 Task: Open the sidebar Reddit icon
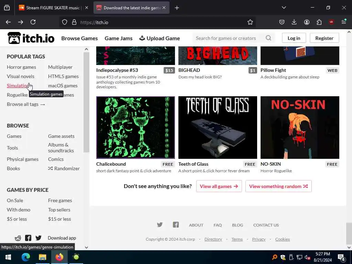[18, 238]
